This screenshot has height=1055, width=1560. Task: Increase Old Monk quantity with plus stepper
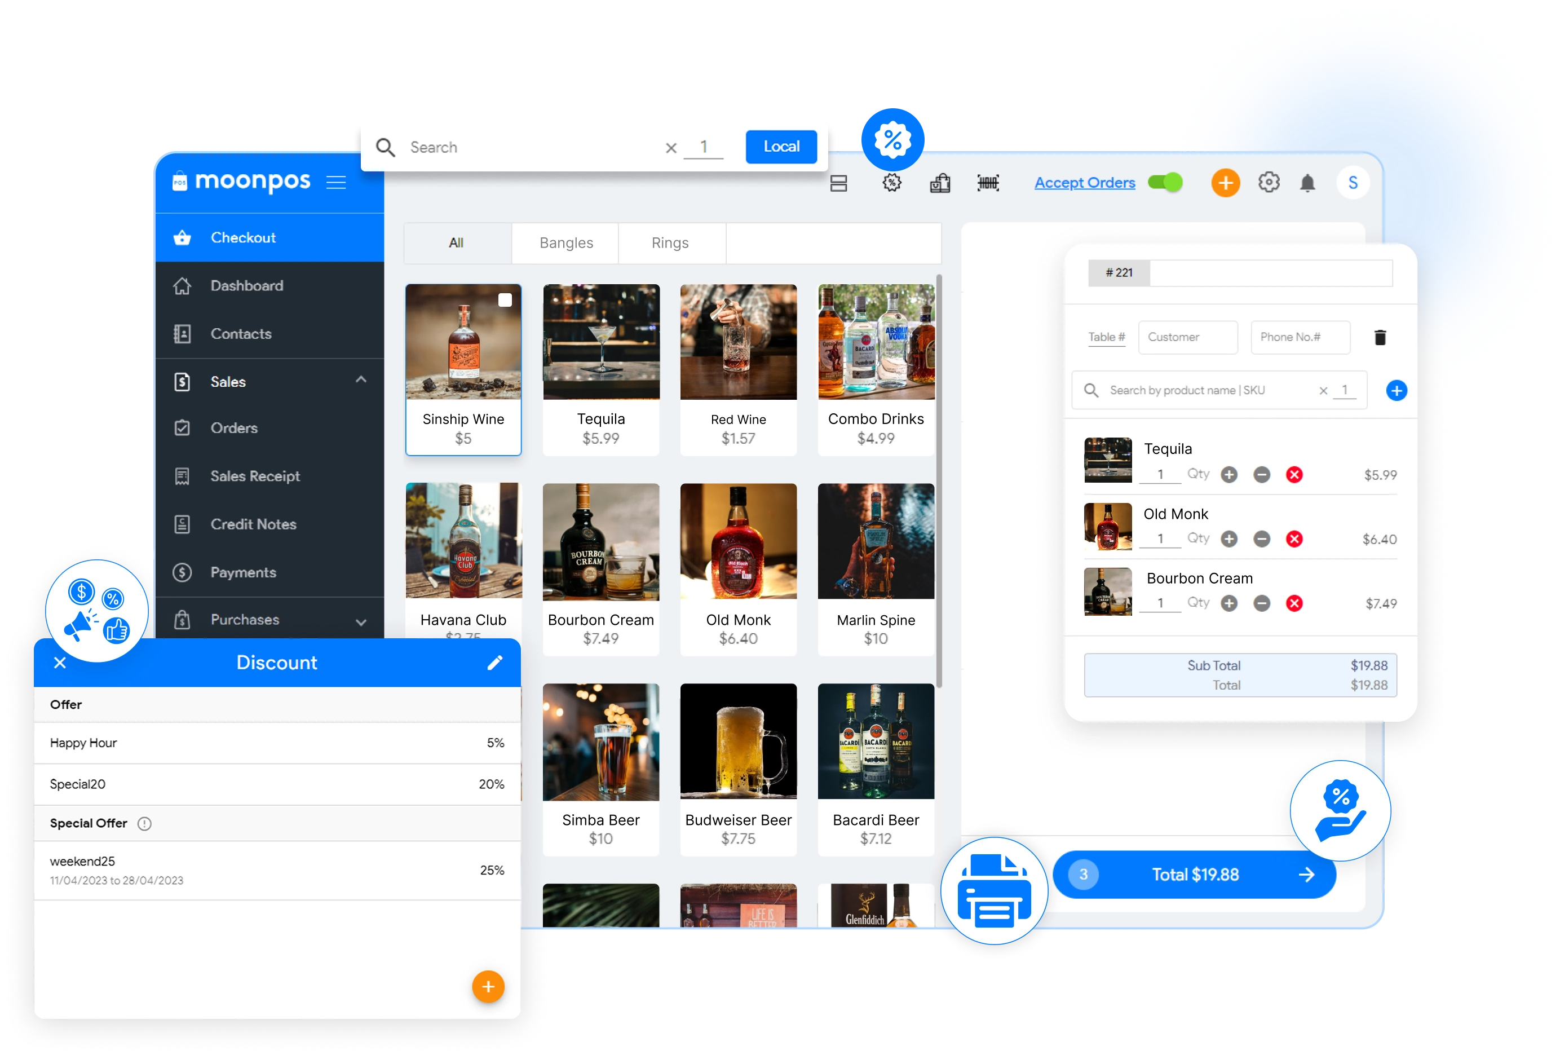point(1230,538)
